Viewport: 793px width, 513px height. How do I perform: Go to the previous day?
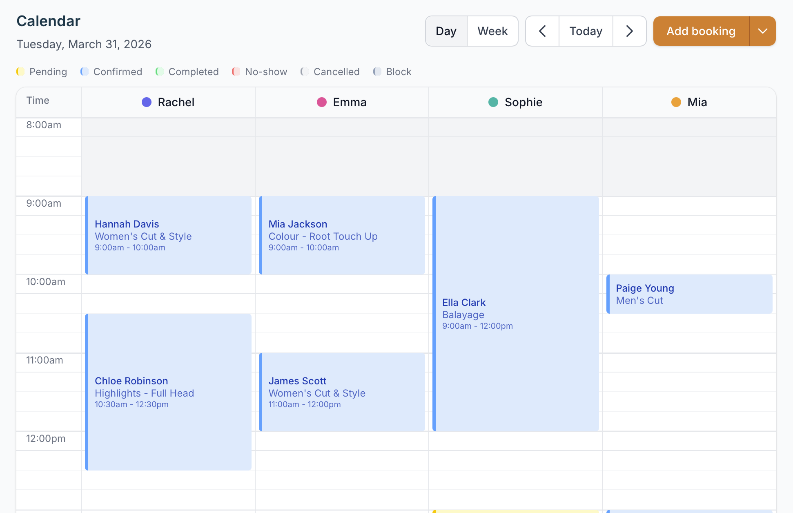542,31
